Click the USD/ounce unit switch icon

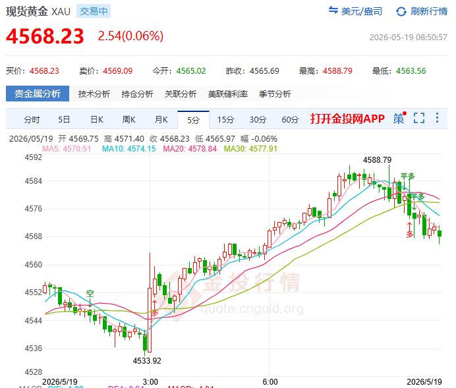tap(333, 11)
